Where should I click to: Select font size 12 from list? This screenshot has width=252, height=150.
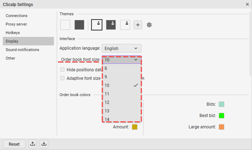click(x=122, y=102)
